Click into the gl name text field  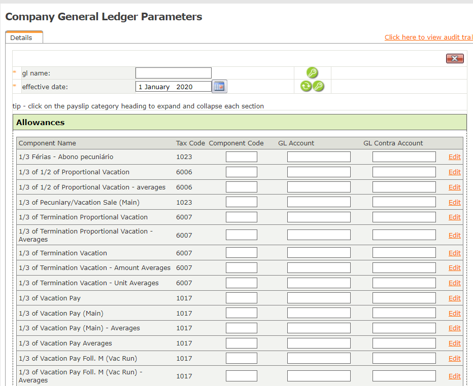(174, 73)
